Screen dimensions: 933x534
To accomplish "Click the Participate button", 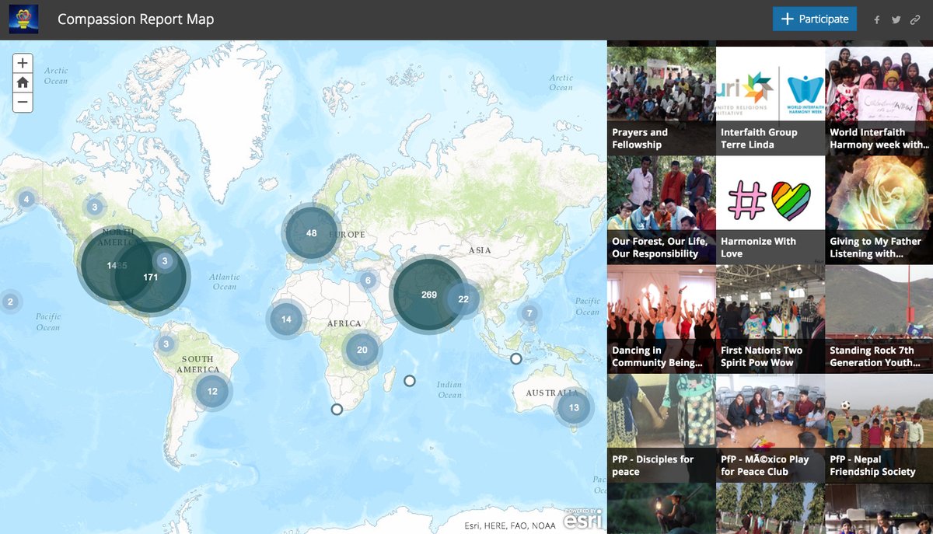I will click(x=815, y=19).
